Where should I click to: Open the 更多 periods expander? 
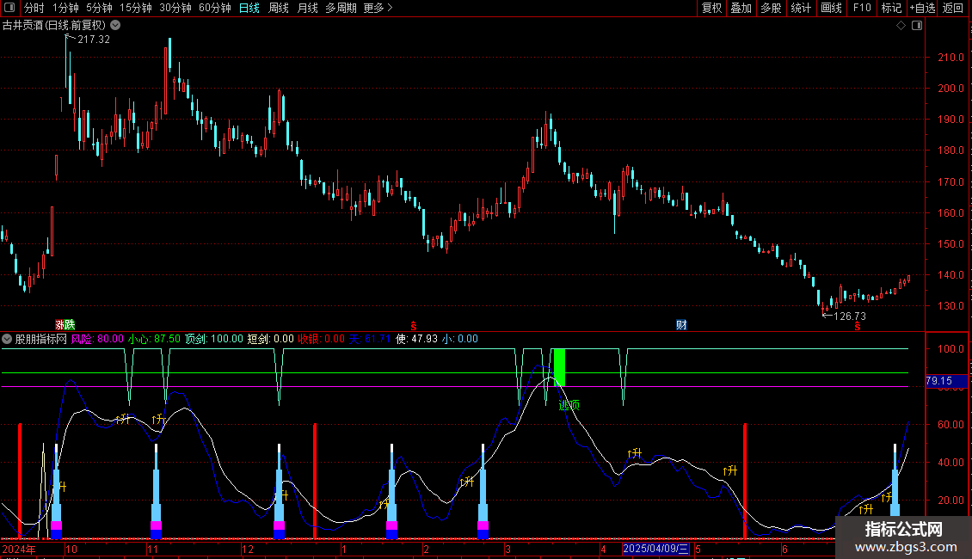378,9
